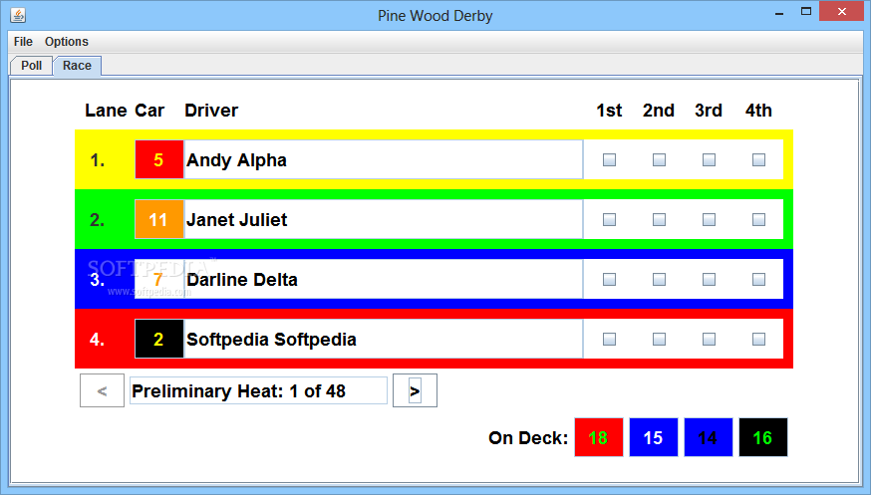The image size is (871, 495).
Task: Click the 3rd column header
Action: [709, 111]
